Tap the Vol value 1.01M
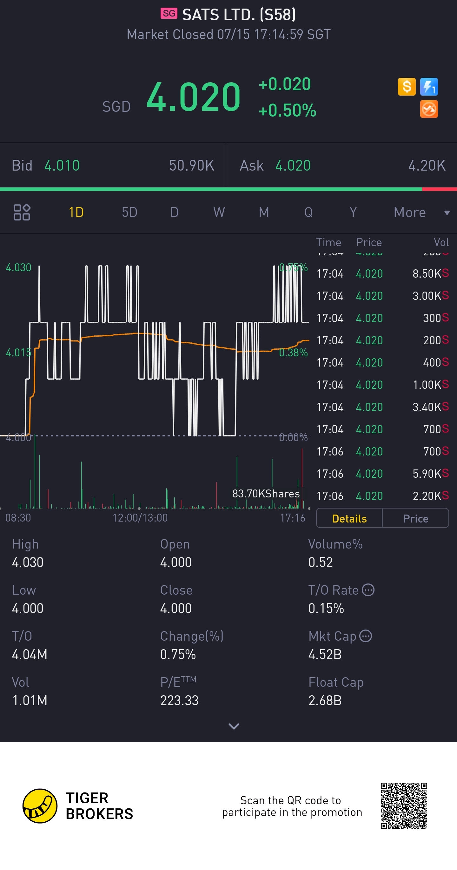Viewport: 457px width, 870px height. click(30, 700)
